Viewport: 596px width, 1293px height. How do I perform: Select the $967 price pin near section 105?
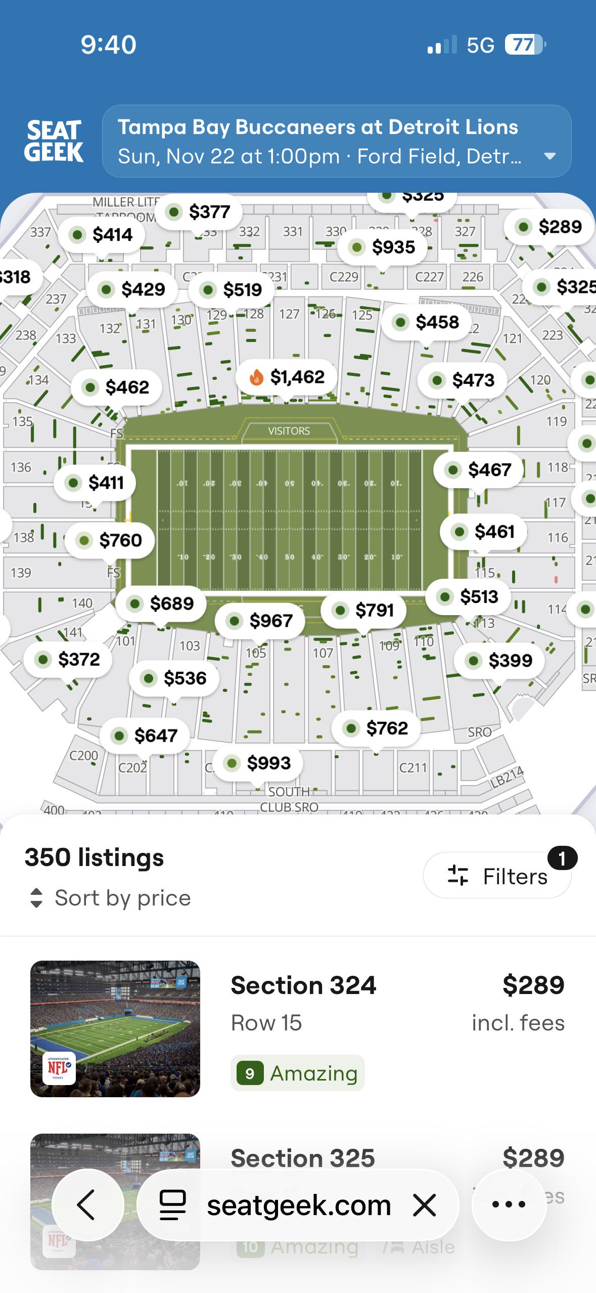[x=260, y=620]
